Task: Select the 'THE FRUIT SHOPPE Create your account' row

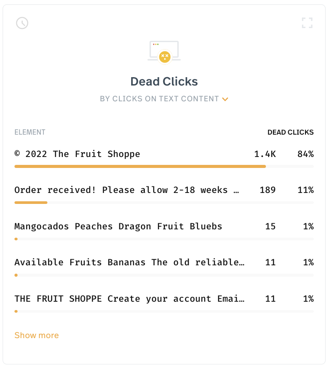Action: tap(164, 303)
